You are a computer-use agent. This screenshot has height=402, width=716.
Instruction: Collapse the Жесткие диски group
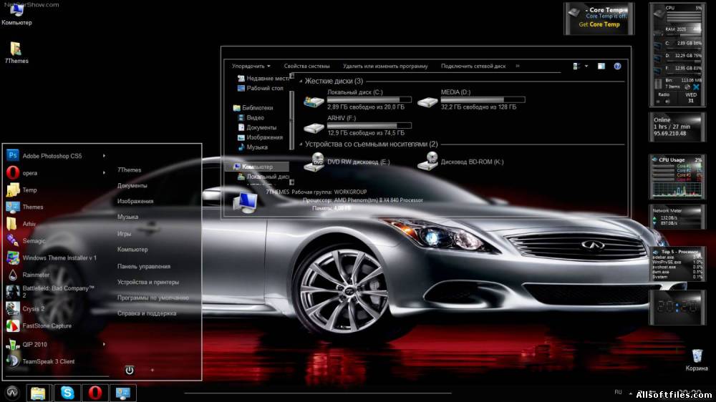click(301, 82)
